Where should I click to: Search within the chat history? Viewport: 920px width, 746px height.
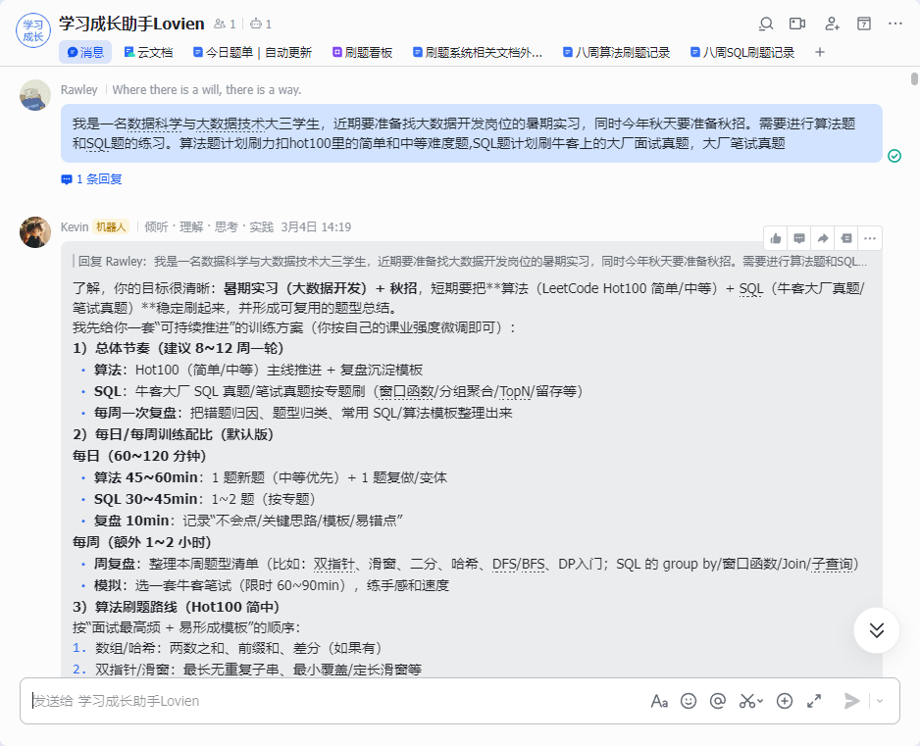766,24
